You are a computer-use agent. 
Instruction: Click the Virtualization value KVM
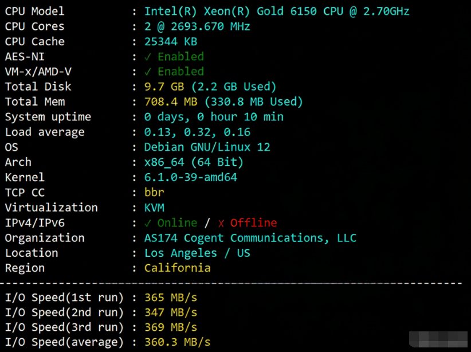tap(154, 208)
